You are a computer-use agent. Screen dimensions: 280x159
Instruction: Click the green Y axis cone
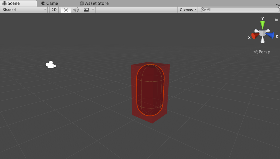pyautogui.click(x=262, y=25)
